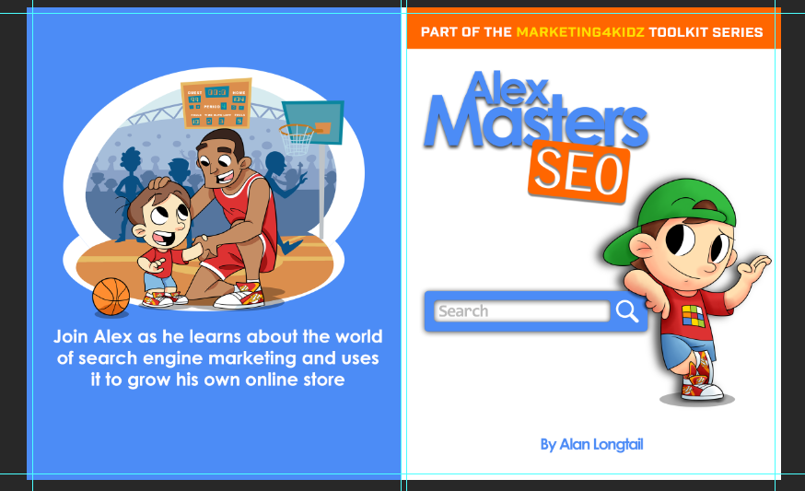805x491 pixels.
Task: Select the orange SEO badge
Action: point(579,171)
